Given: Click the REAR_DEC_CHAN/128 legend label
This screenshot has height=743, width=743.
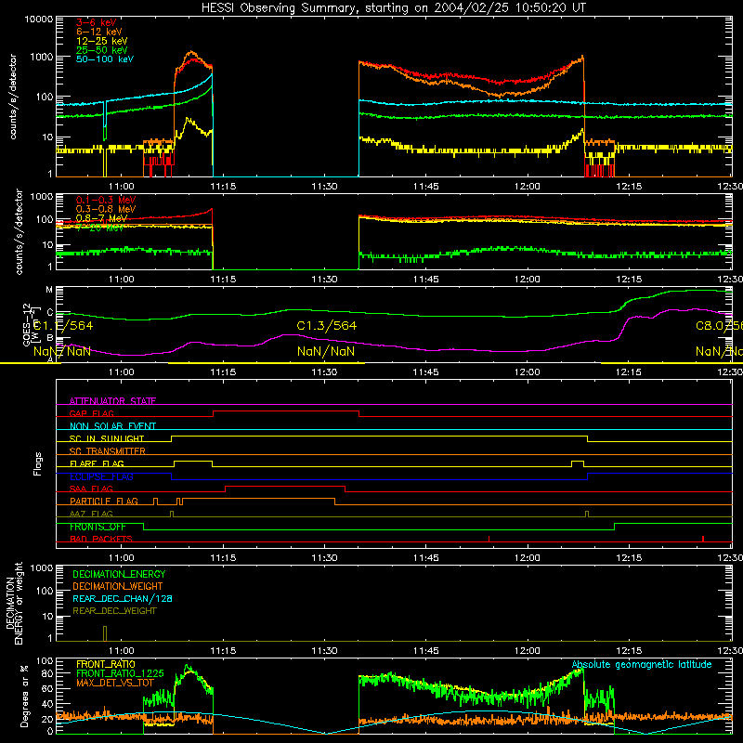Looking at the screenshot, I should point(123,598).
